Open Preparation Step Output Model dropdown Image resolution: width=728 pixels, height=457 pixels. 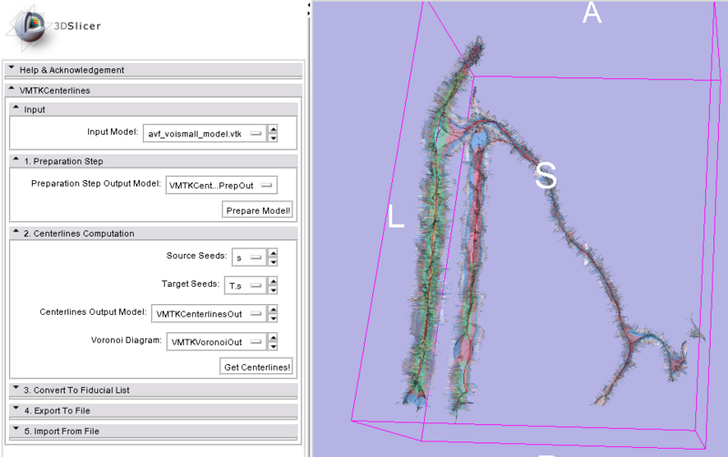[221, 186]
